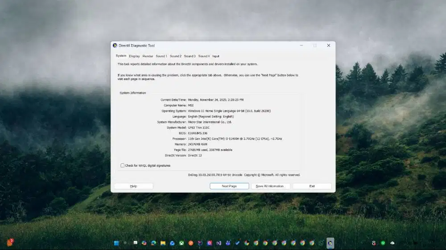
Task: Click the DirectX Diagnostic taskbar icon
Action: (330, 243)
